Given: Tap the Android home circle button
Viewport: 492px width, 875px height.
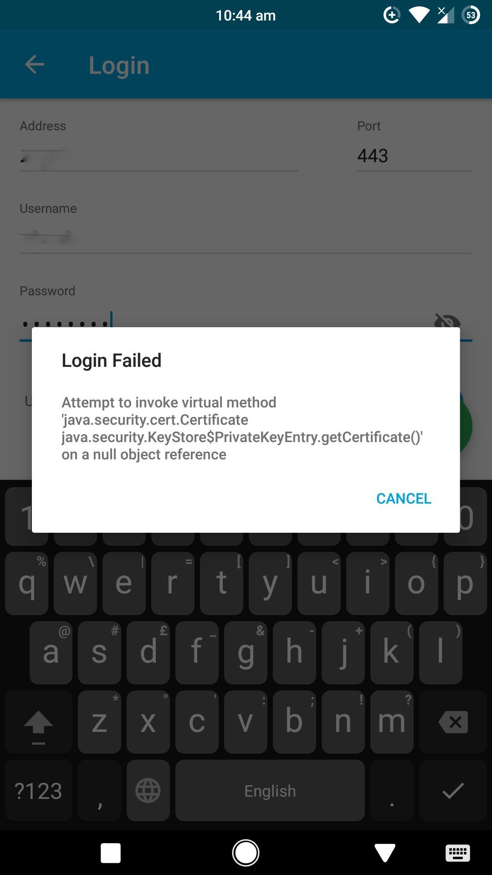Looking at the screenshot, I should pyautogui.click(x=246, y=853).
